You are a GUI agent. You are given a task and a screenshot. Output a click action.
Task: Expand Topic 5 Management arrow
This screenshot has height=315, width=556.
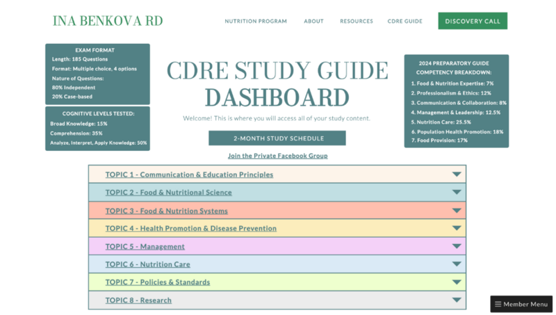(x=457, y=246)
